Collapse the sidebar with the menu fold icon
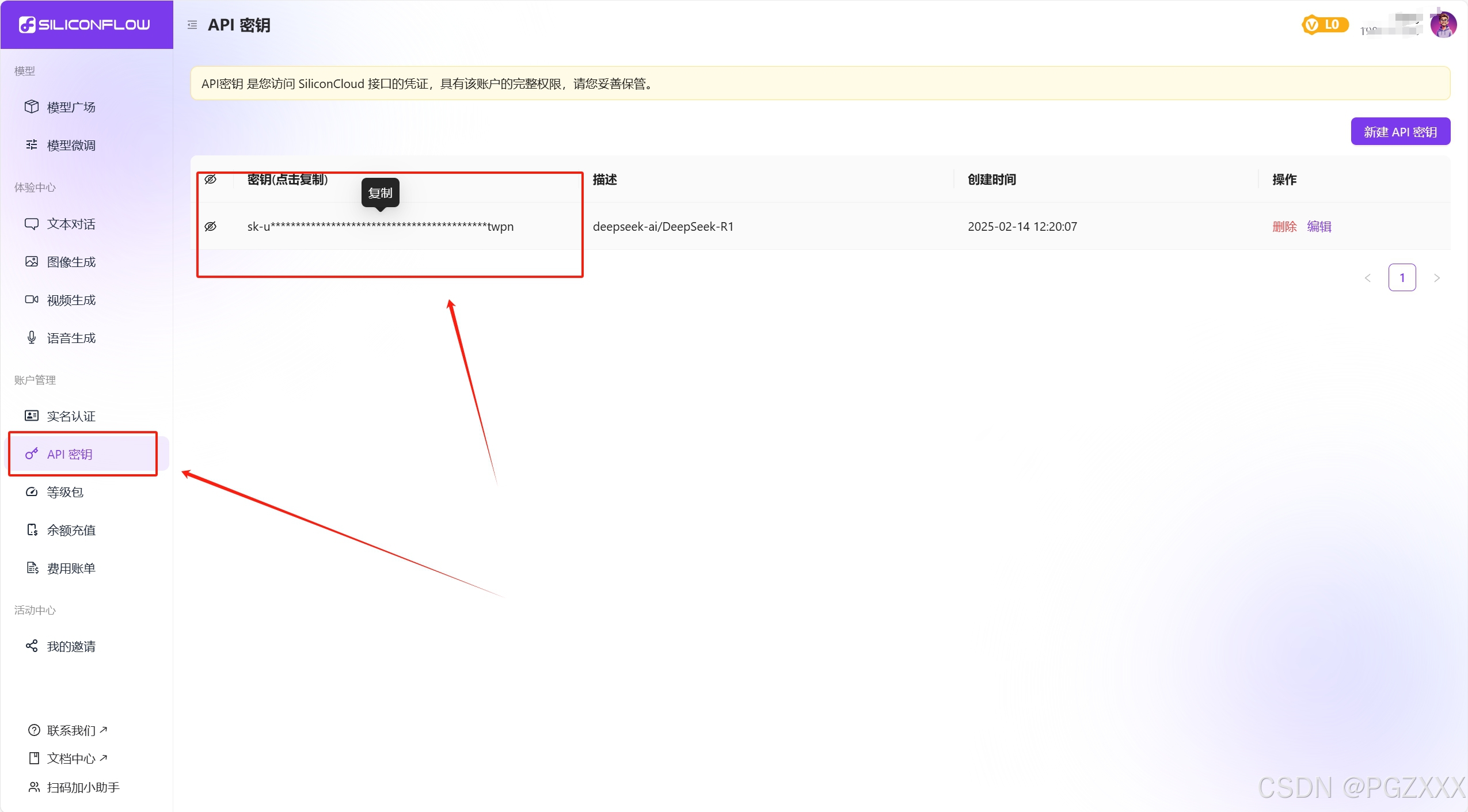Viewport: 1468px width, 812px height. tap(192, 25)
